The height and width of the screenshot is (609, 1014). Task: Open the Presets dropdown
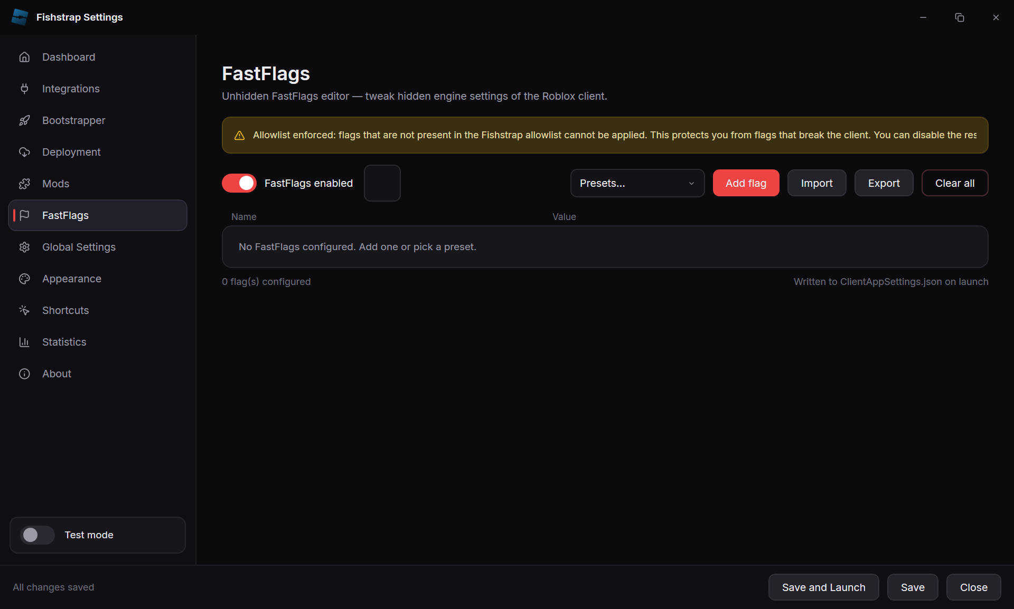pyautogui.click(x=637, y=183)
